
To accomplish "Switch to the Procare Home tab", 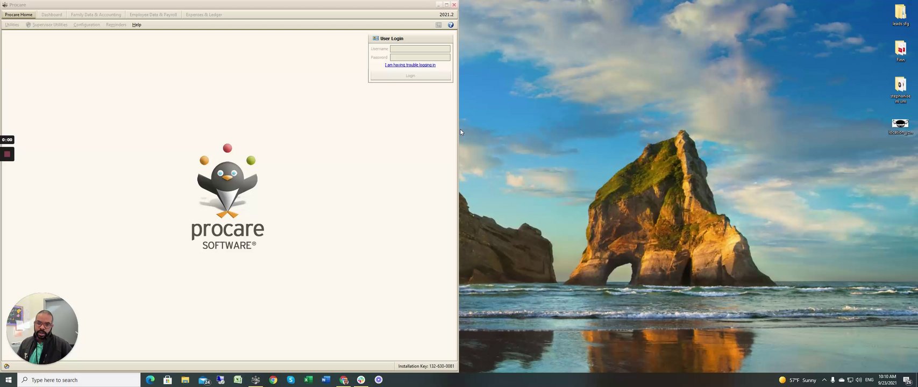I will tap(19, 15).
